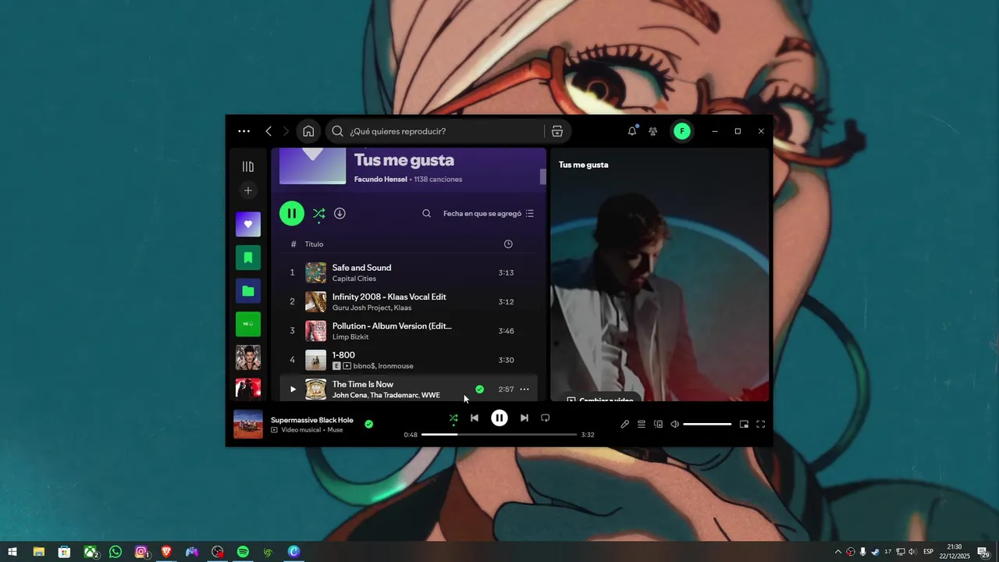999x562 pixels.
Task: Mute the Spotify volume
Action: [675, 424]
